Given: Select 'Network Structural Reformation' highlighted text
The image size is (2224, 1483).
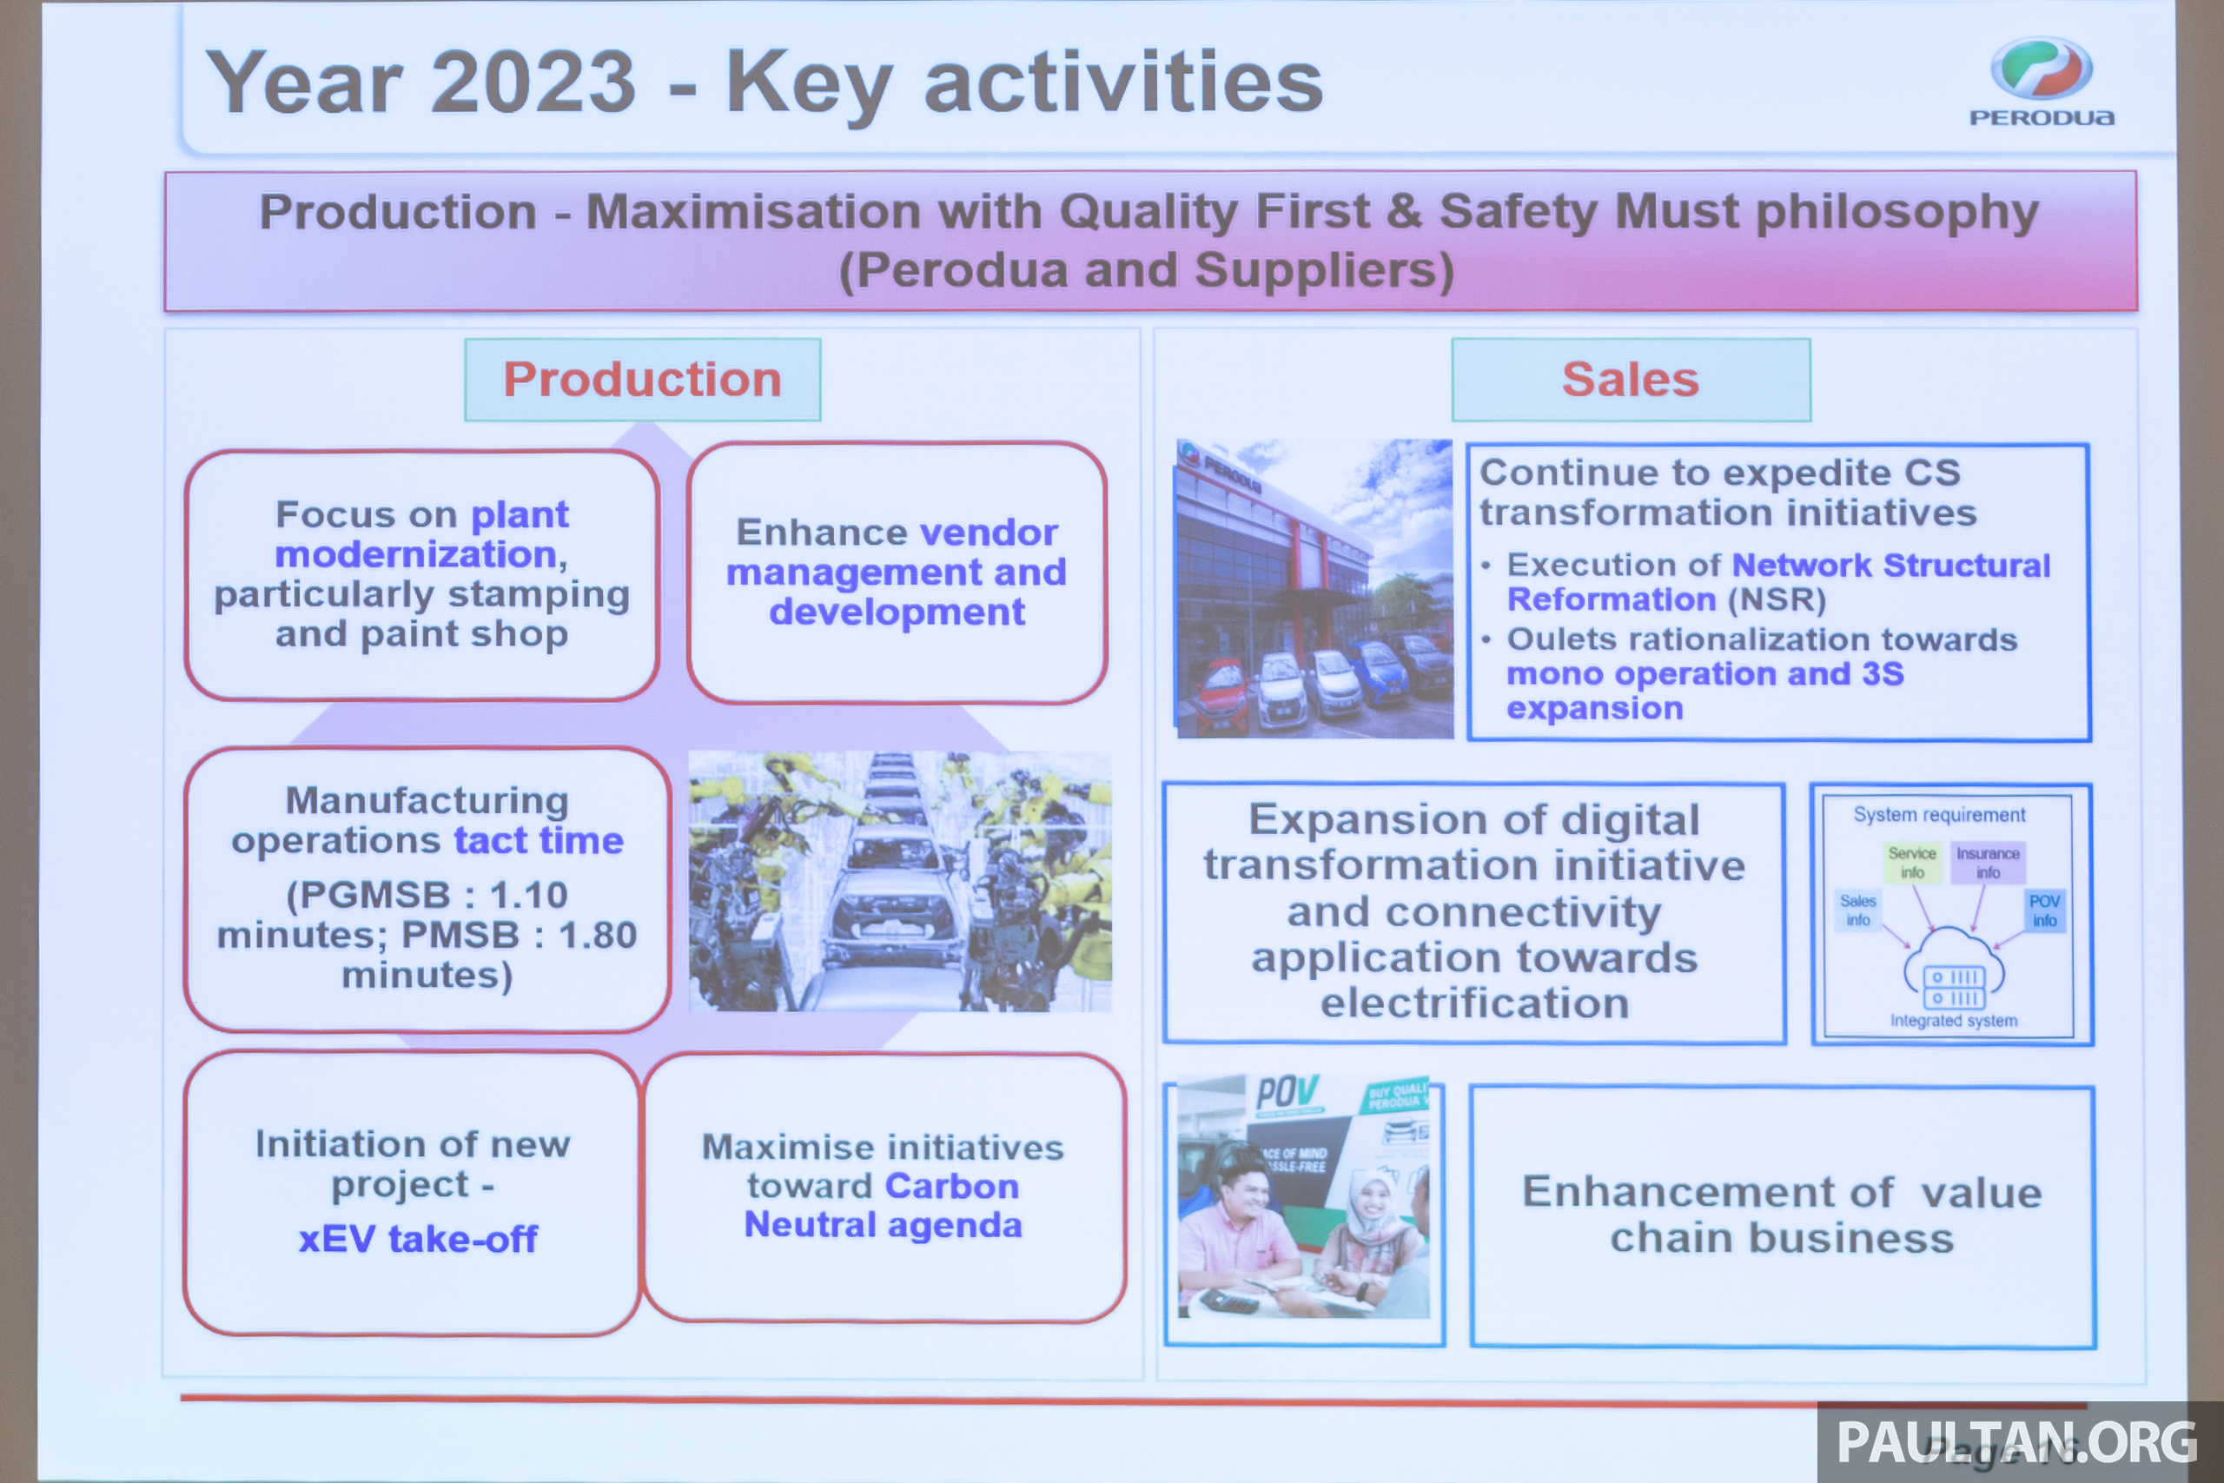Looking at the screenshot, I should click(x=1777, y=582).
